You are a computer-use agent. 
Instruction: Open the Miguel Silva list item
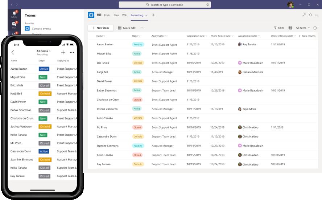pyautogui.click(x=104, y=54)
